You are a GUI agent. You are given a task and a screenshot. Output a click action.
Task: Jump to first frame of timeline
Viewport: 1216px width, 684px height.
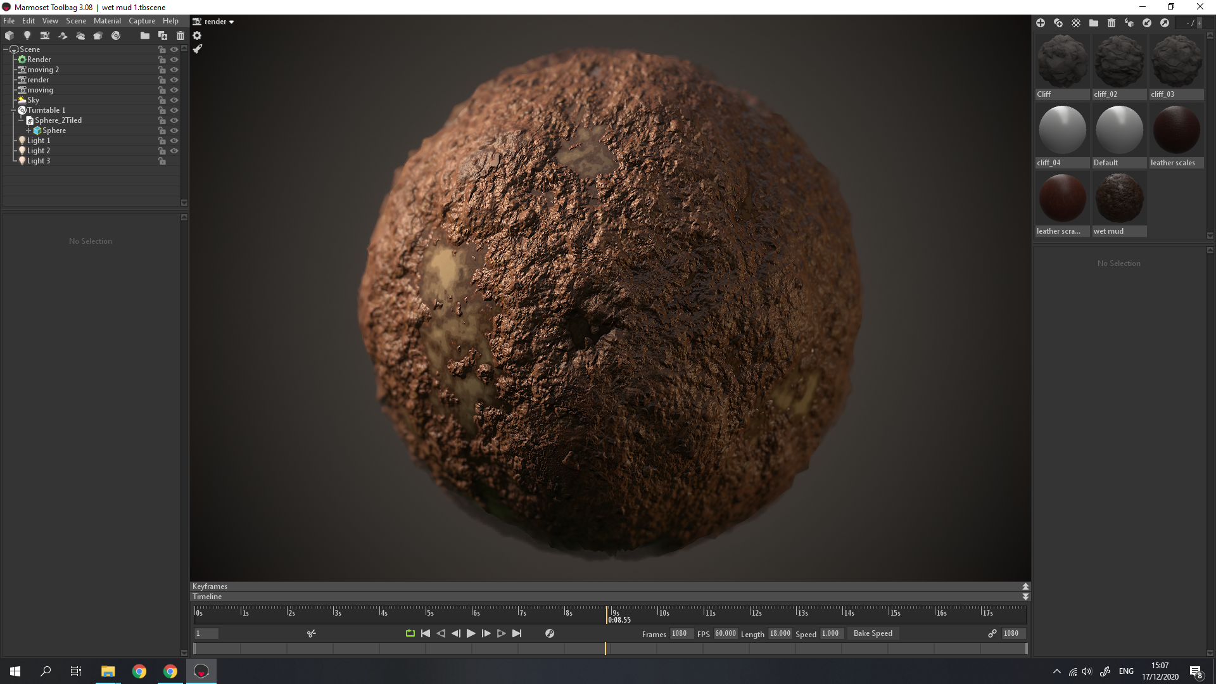tap(426, 633)
